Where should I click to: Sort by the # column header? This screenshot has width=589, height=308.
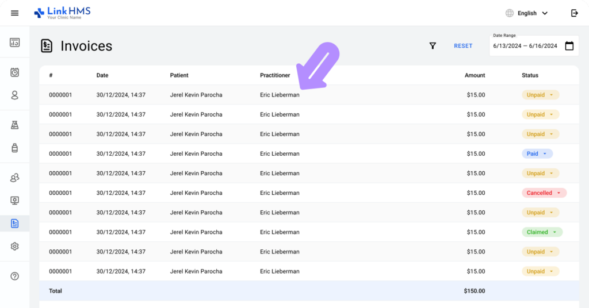[51, 75]
